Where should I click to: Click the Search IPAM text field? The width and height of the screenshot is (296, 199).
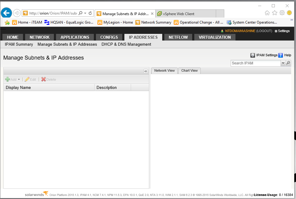[x=256, y=63]
